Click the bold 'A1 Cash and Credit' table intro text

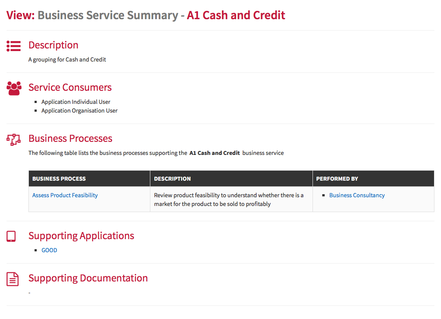pyautogui.click(x=215, y=153)
